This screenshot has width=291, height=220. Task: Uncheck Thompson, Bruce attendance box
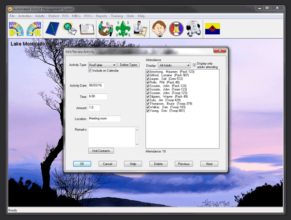(x=148, y=103)
